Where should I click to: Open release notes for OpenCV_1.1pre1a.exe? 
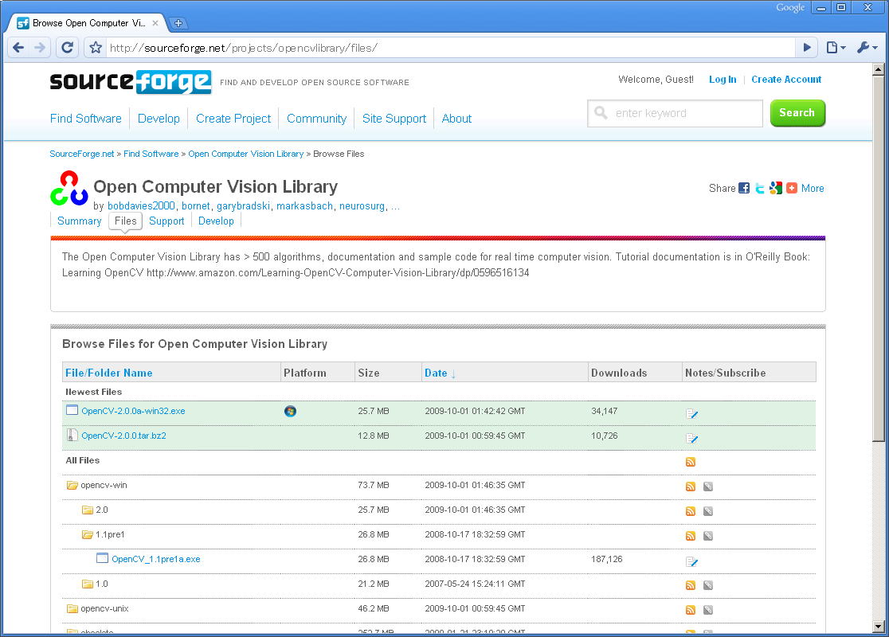pyautogui.click(x=691, y=561)
